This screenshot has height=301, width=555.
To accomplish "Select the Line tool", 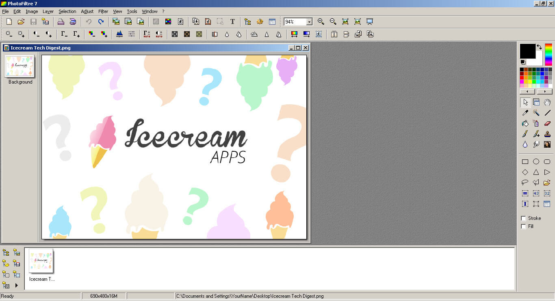I will (x=547, y=113).
